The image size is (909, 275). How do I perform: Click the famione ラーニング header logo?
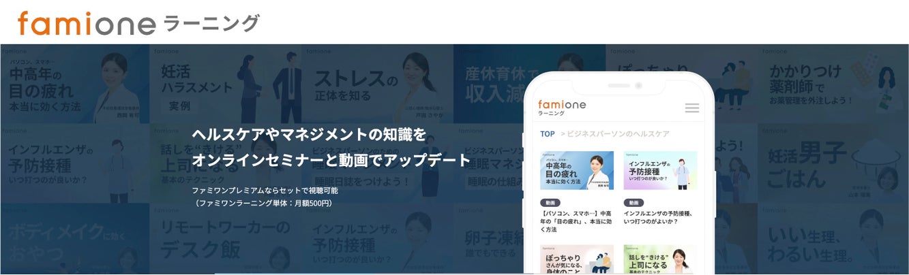click(138, 23)
